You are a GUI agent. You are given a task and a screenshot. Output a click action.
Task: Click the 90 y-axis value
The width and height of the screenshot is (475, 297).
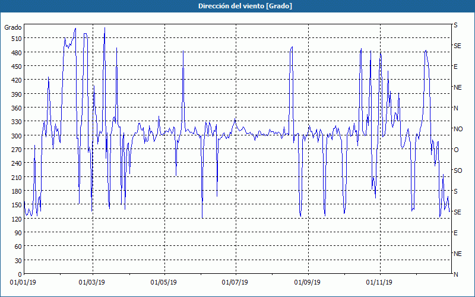click(x=18, y=233)
